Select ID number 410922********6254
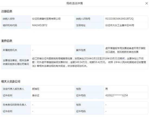 tap(116, 95)
